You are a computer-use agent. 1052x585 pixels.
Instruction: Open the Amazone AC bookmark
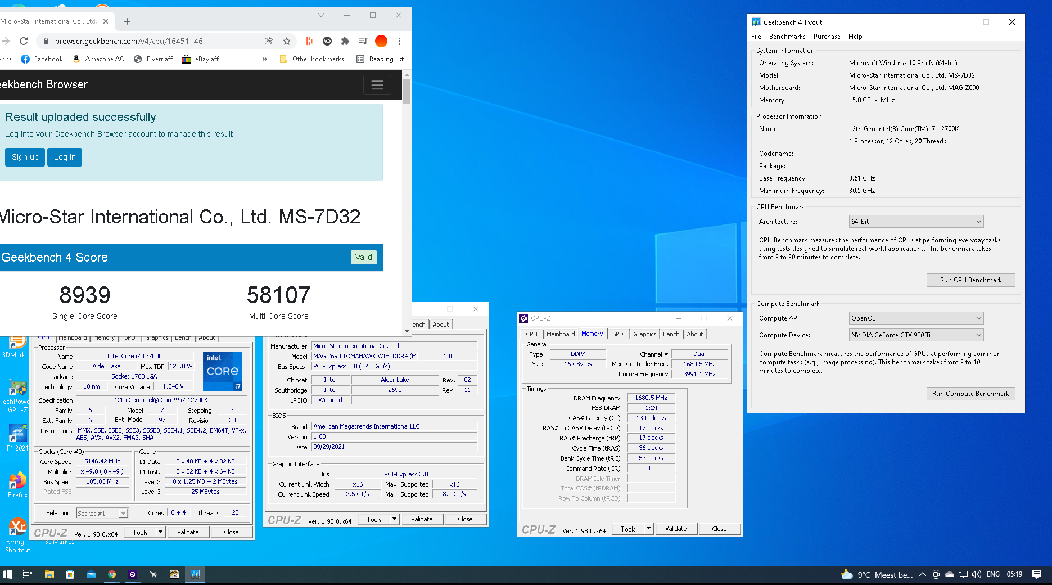click(98, 59)
